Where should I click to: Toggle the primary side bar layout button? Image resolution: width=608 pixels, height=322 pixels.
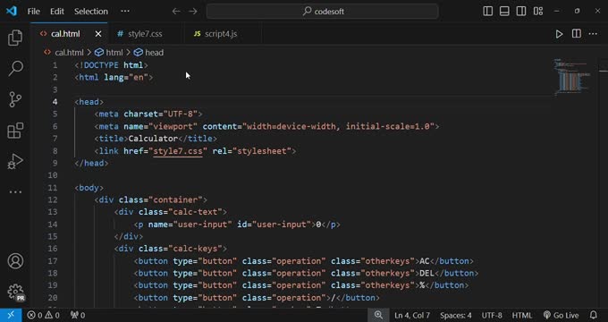click(488, 12)
